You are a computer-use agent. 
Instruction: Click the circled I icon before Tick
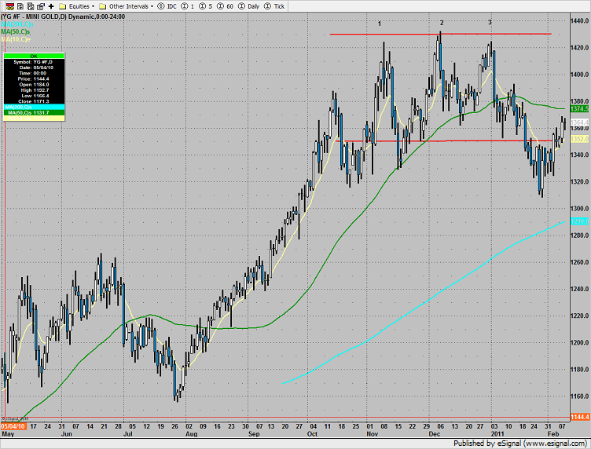[268, 6]
